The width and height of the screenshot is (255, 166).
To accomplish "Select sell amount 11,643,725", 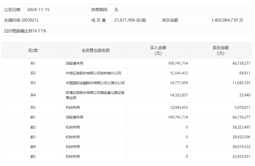I will tap(241, 83).
